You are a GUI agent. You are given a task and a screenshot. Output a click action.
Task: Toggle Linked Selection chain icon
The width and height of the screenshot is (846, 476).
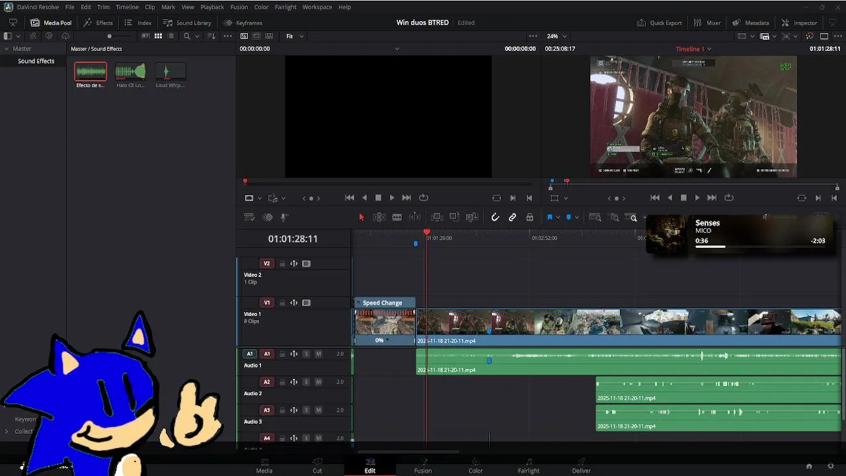512,217
